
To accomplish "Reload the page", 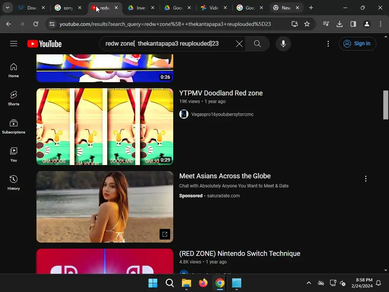I will tap(36, 24).
